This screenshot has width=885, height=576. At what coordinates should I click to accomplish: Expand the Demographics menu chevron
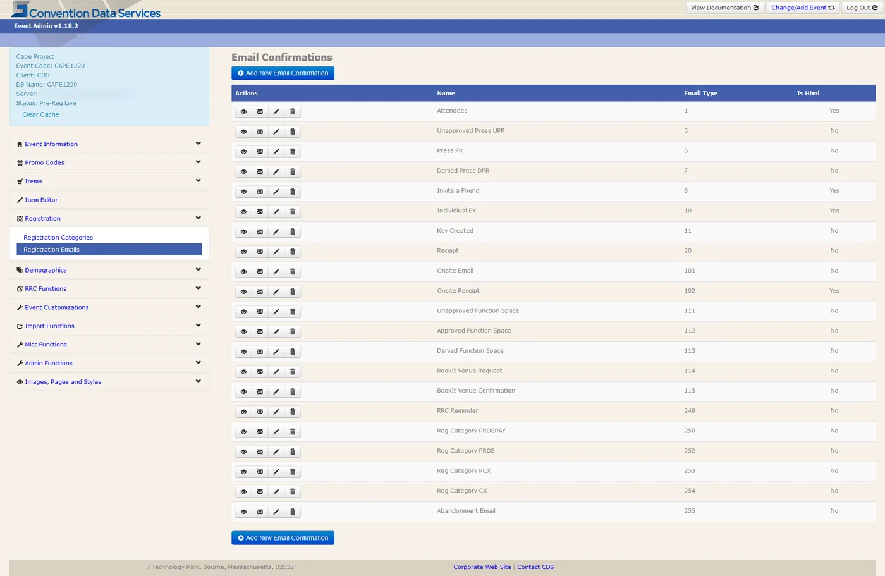pos(198,270)
